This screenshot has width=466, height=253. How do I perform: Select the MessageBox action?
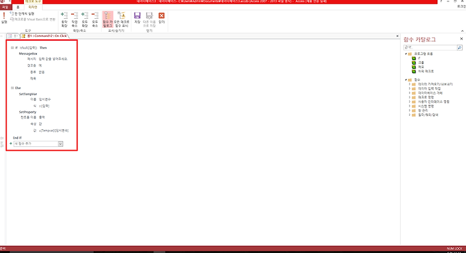coord(28,54)
